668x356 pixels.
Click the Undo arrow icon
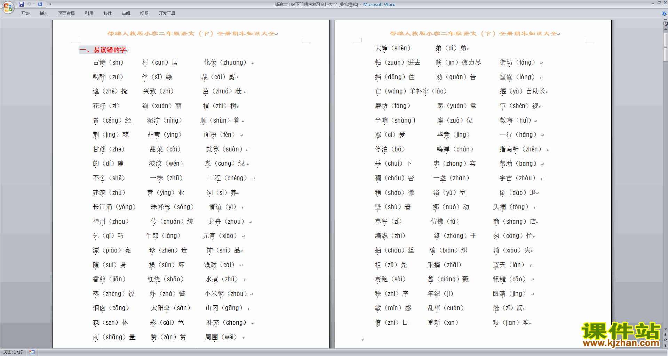(x=29, y=4)
